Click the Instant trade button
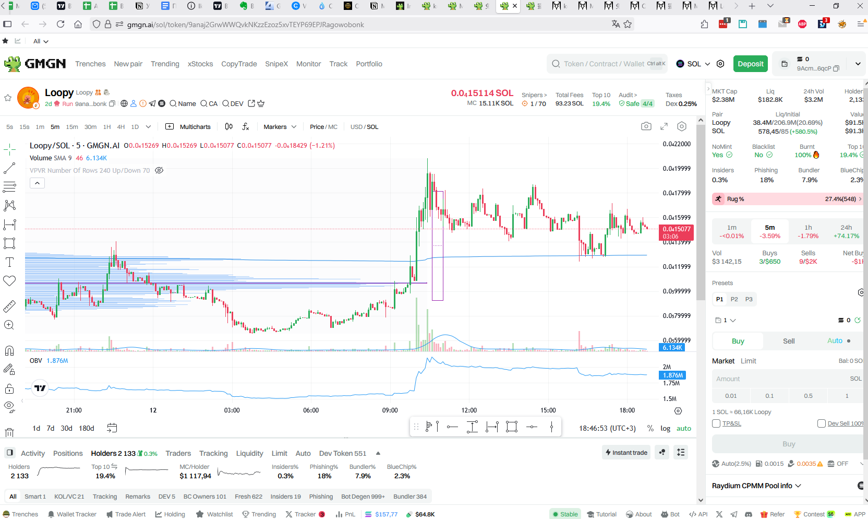The image size is (868, 519). [625, 453]
